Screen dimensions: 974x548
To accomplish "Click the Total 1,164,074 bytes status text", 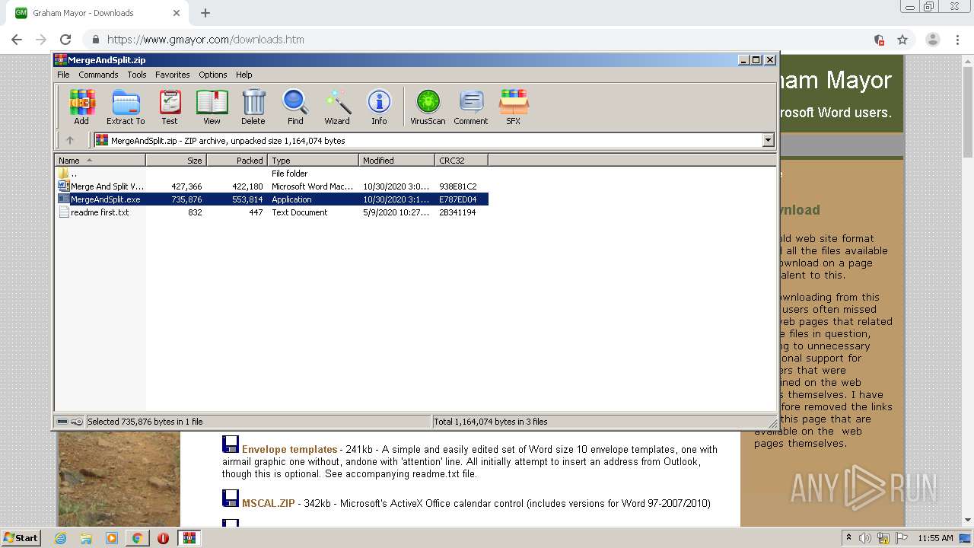I will [x=491, y=422].
